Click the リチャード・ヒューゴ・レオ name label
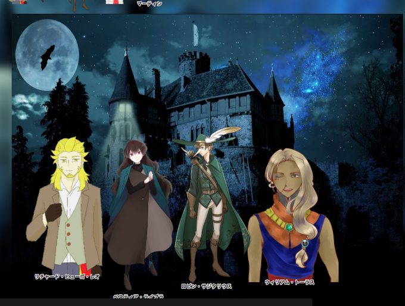Viewport: 405px width, 306px height. tap(67, 277)
